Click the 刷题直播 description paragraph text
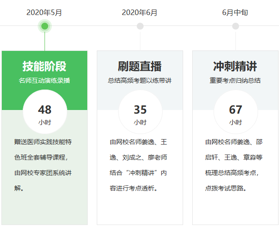The width and height of the screenshot is (279, 230). pyautogui.click(x=139, y=165)
